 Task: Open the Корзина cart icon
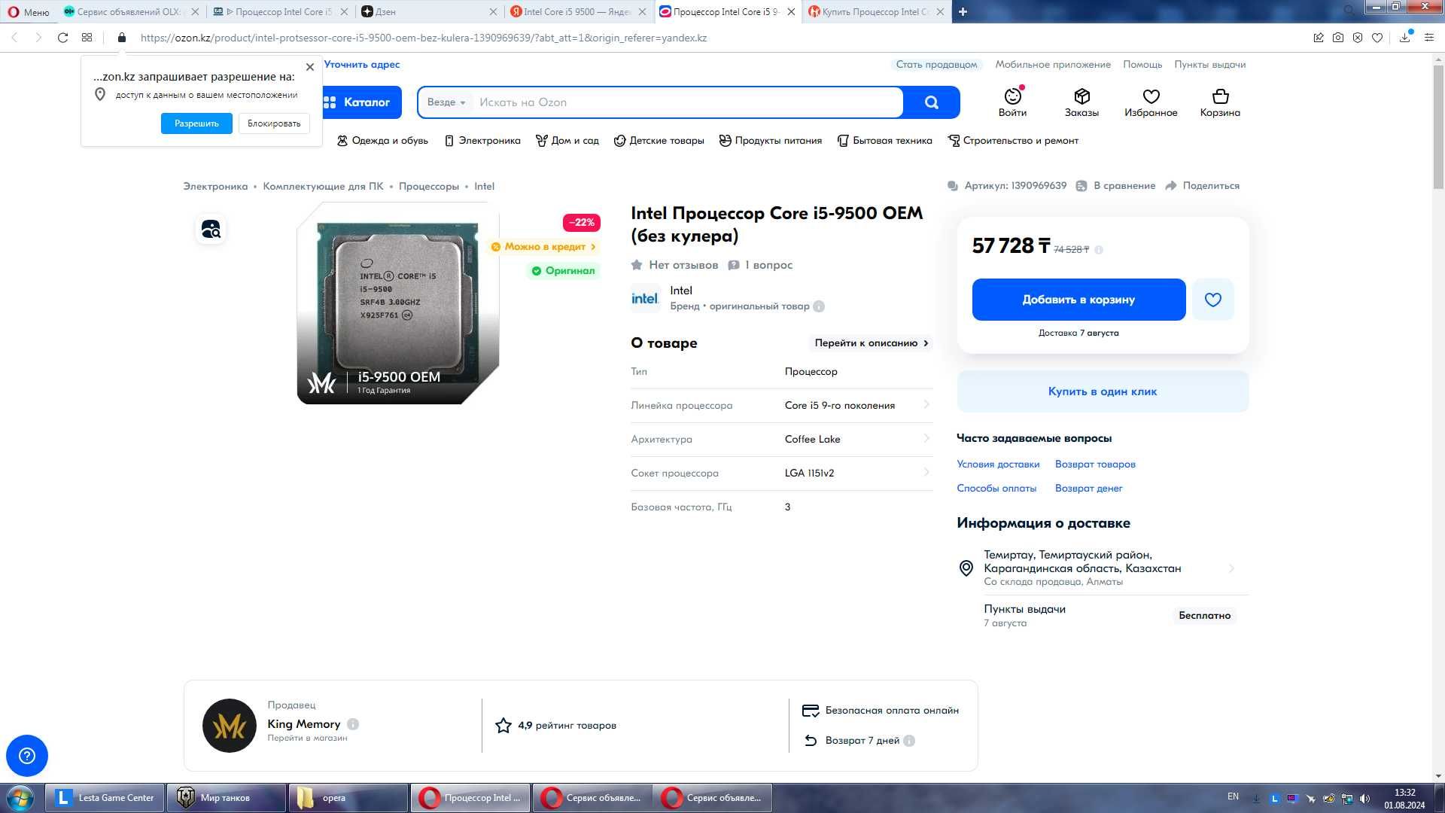pyautogui.click(x=1220, y=102)
